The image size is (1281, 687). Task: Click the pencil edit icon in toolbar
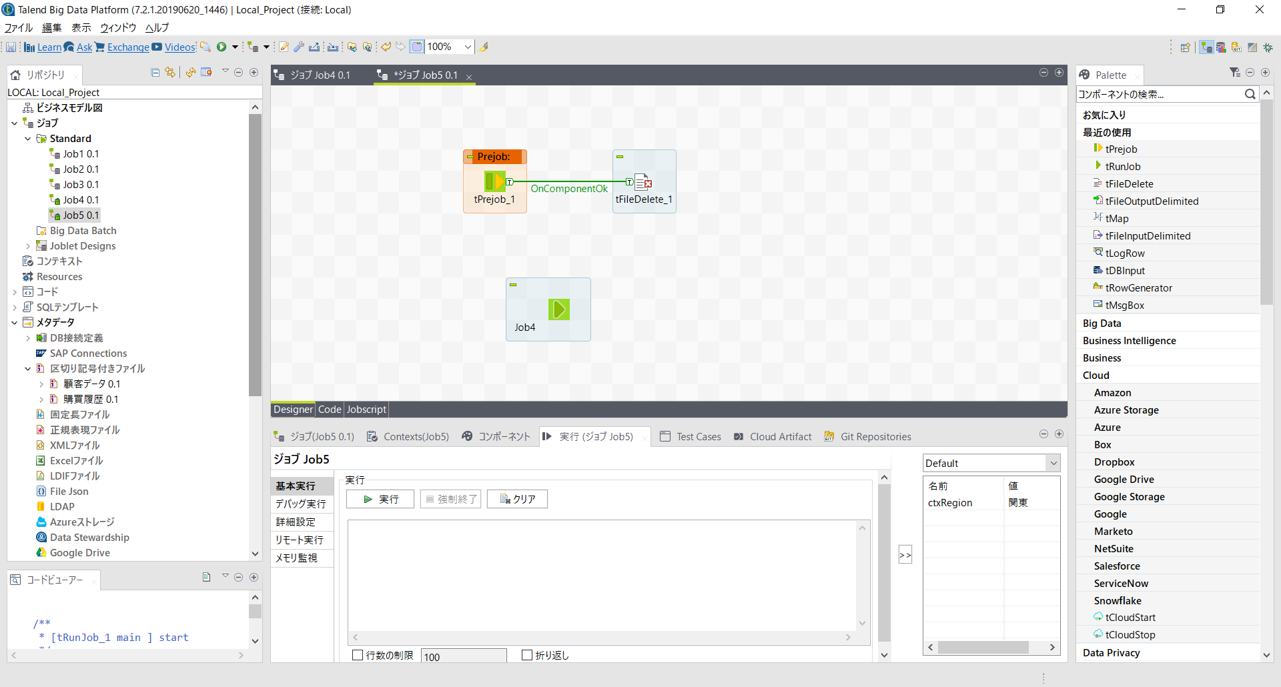tap(284, 47)
